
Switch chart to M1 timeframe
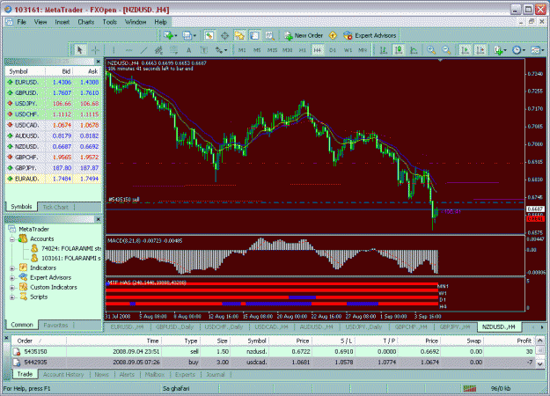242,50
